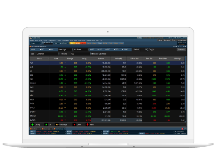
Task: Click the vertical scrollbar of stock table
Action: click(x=185, y=90)
